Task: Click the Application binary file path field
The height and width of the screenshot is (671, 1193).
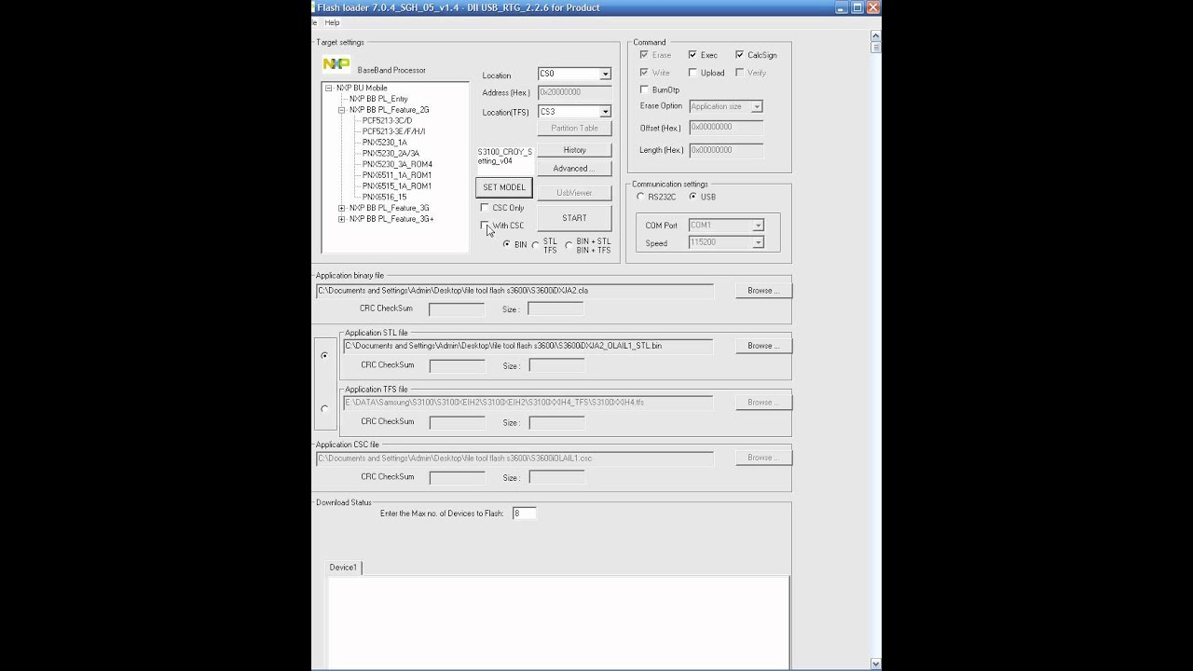Action: [514, 291]
